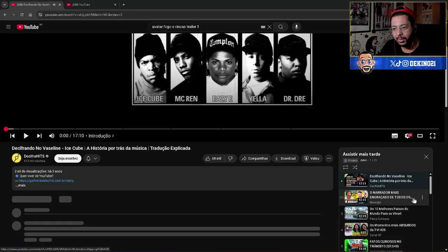The width and height of the screenshot is (448, 252).
Task: Toggle subtitles/closed captions
Action: click(x=395, y=136)
